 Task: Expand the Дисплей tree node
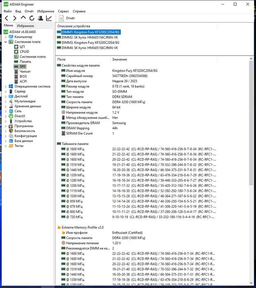pos(5,96)
